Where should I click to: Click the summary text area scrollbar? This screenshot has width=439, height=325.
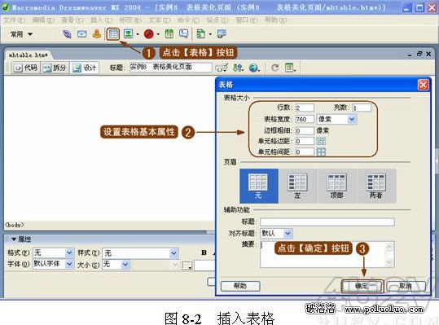389,254
